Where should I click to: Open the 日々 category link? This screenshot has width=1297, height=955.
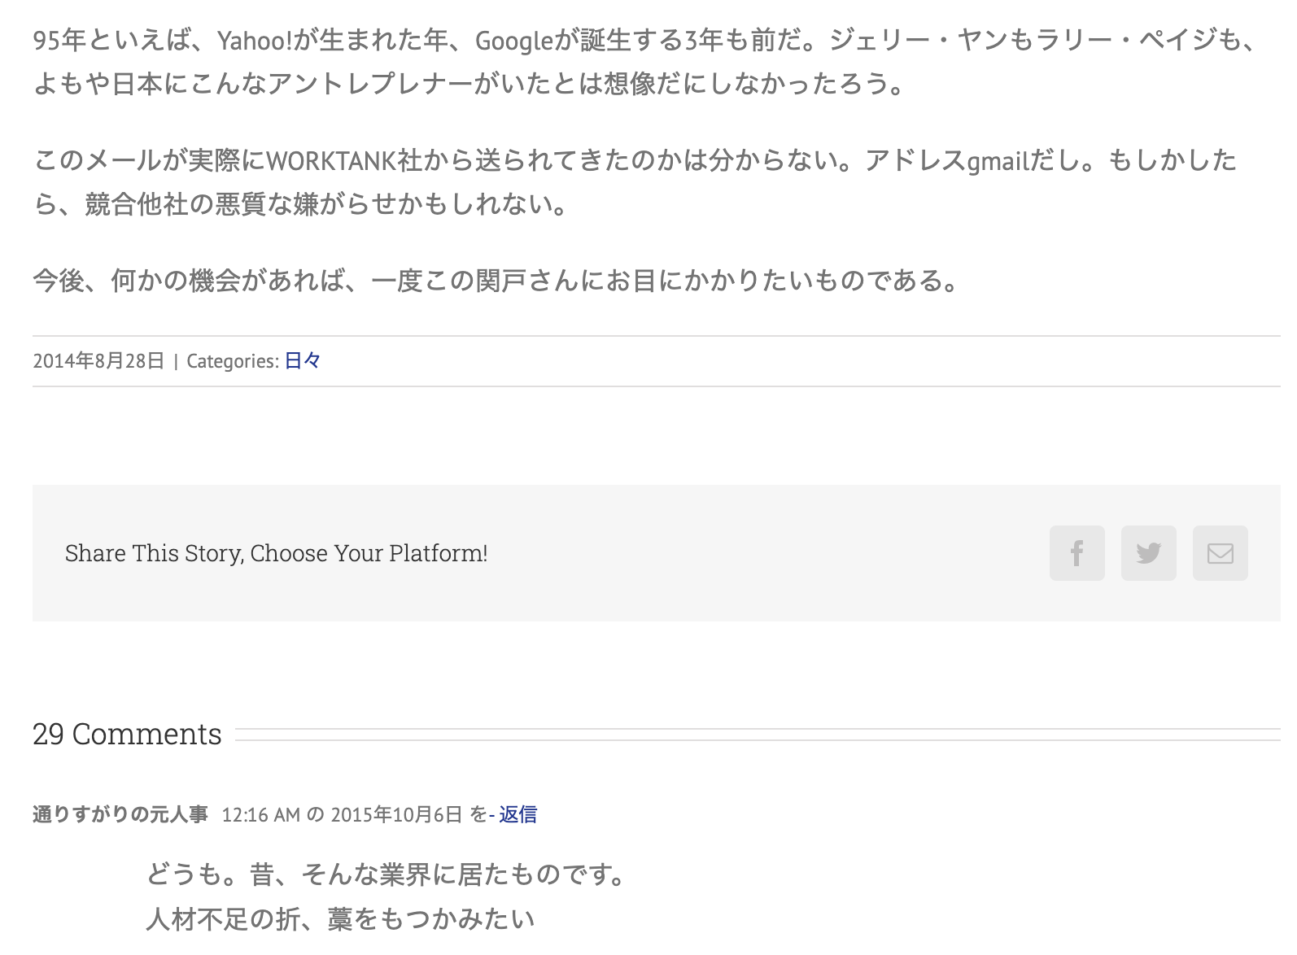tap(303, 361)
